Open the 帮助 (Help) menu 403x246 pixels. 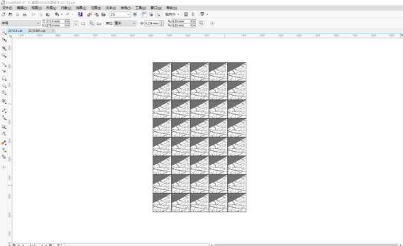(172, 8)
